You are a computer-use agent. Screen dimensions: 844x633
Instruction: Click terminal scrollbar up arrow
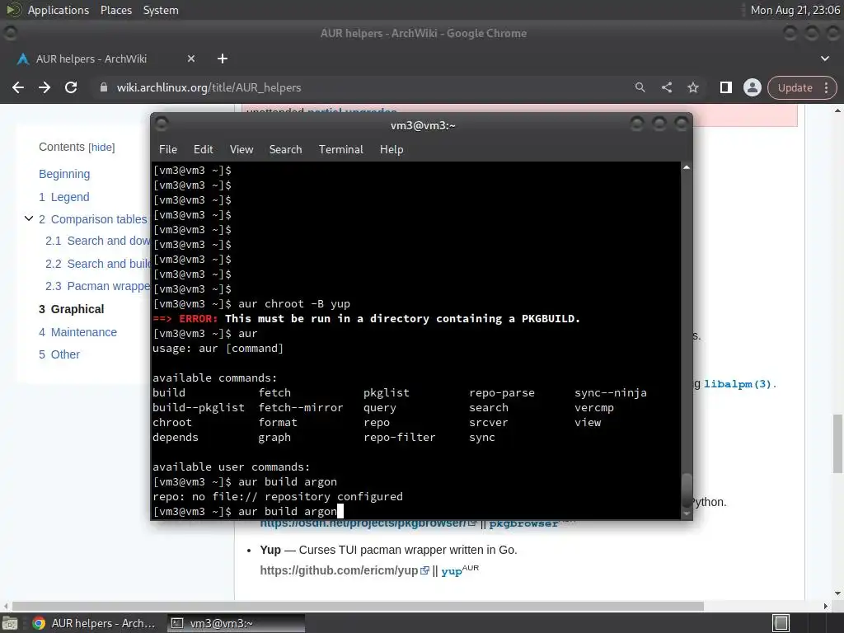[x=687, y=168]
